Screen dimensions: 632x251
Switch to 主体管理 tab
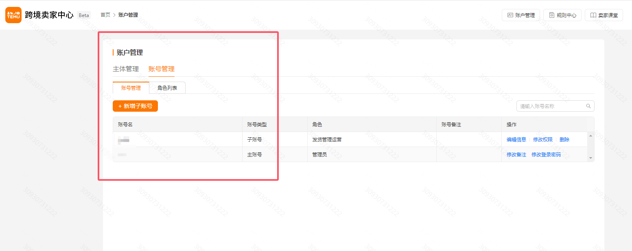pos(126,69)
